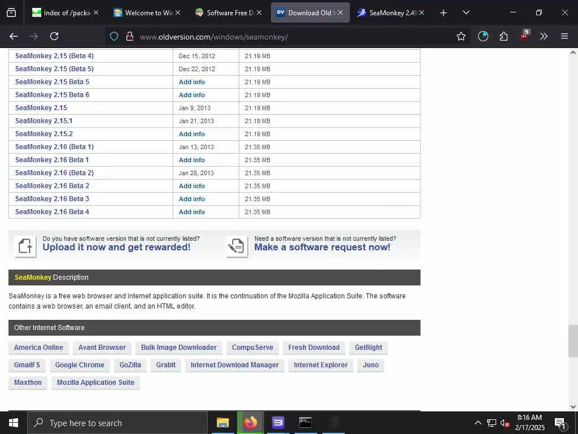Click upload software icon

point(25,246)
